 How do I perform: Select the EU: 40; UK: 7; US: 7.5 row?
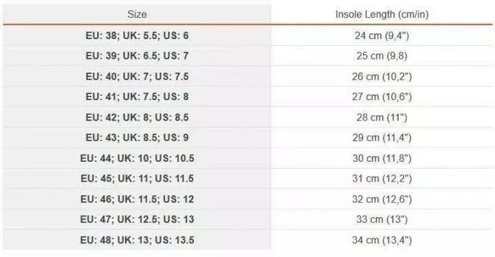point(247,76)
